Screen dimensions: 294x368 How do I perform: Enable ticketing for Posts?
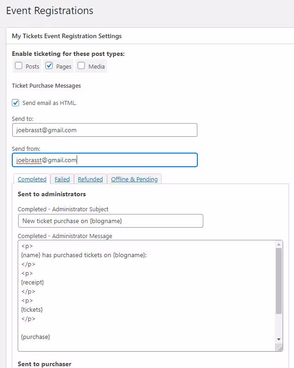(x=19, y=66)
